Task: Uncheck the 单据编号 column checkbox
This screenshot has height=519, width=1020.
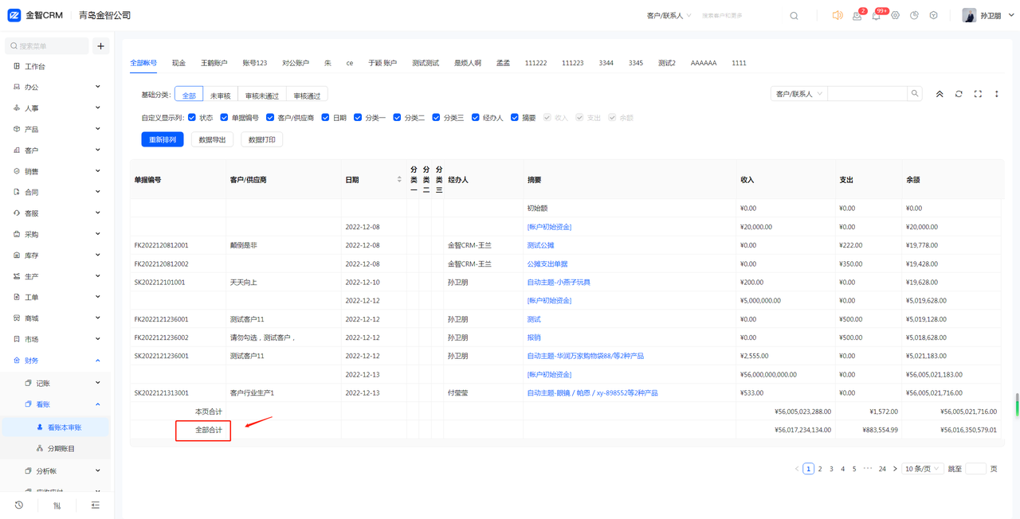Action: tap(225, 117)
